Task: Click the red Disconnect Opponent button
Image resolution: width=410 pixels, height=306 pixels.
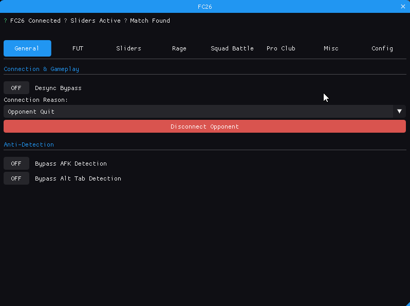Action: click(204, 127)
